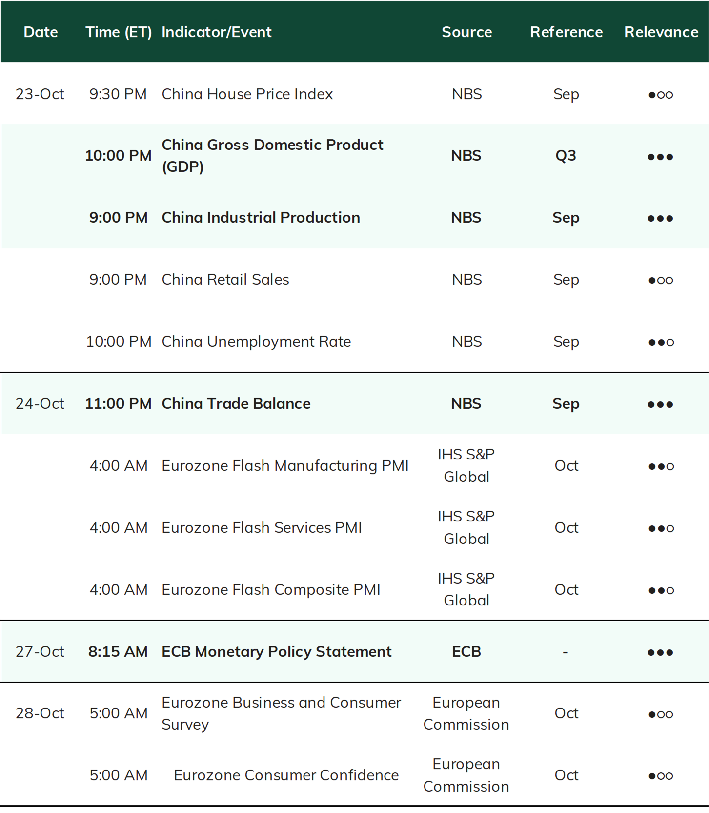Click relevance dots for China Industrial Production

[660, 218]
